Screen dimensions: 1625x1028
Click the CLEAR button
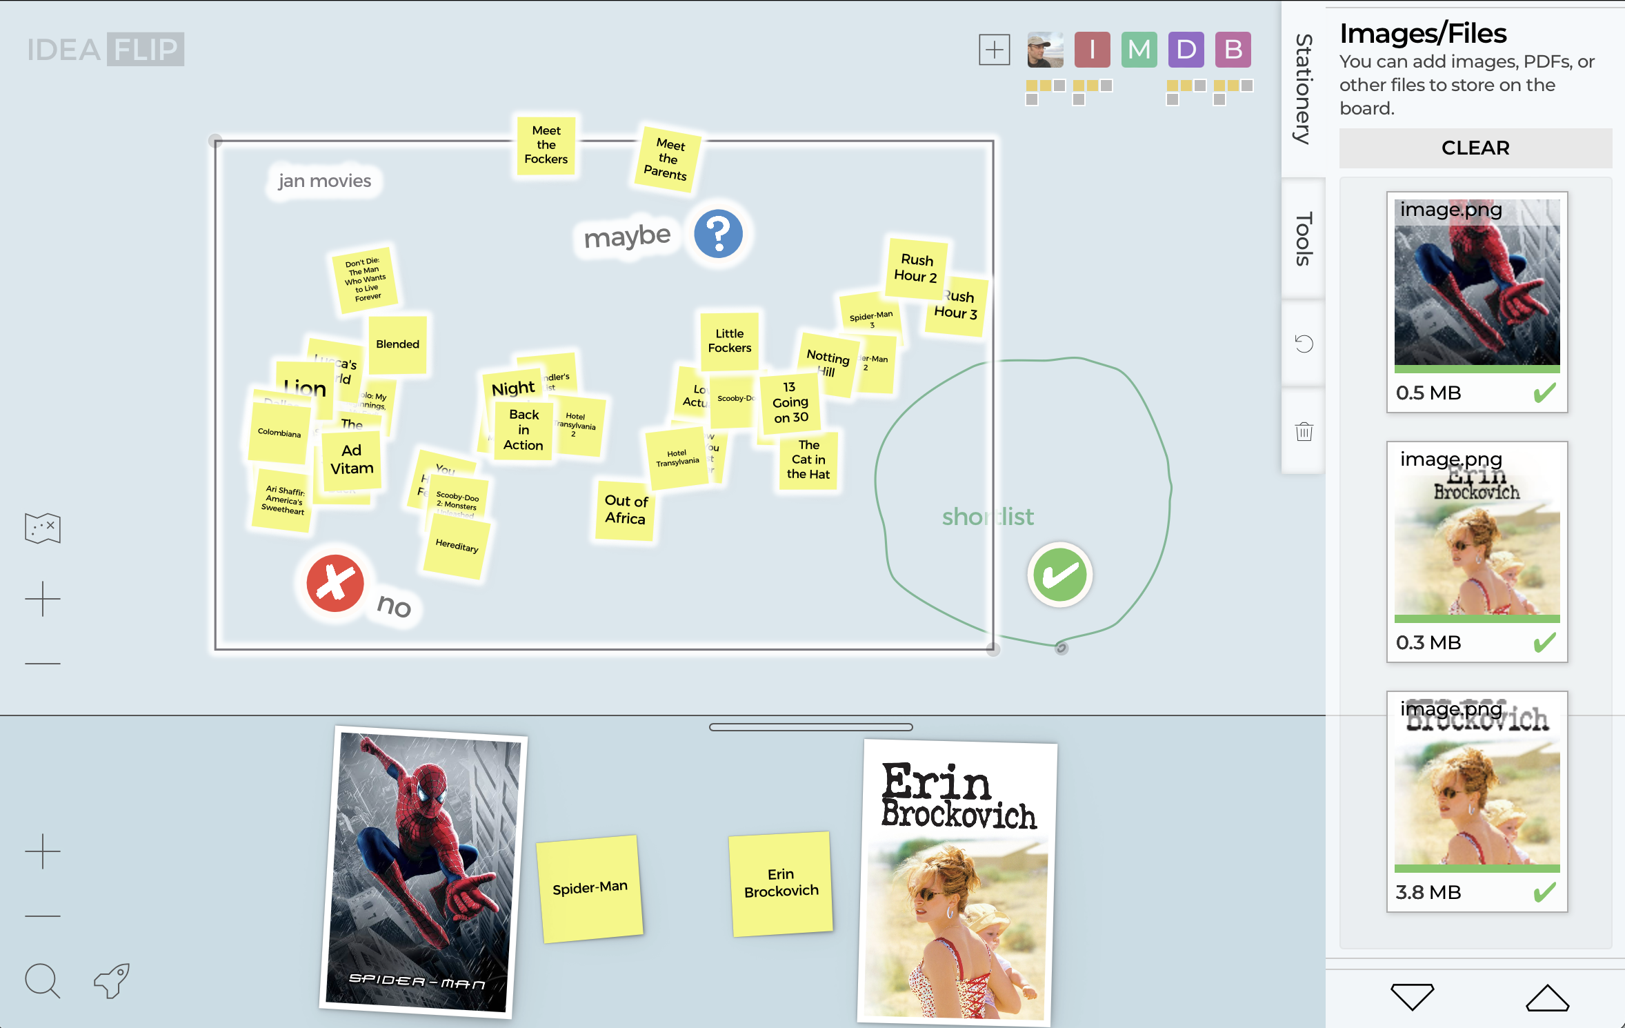tap(1475, 148)
